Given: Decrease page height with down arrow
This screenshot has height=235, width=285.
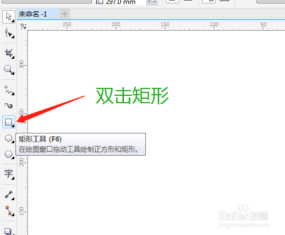Looking at the screenshot, I should click(x=149, y=2).
